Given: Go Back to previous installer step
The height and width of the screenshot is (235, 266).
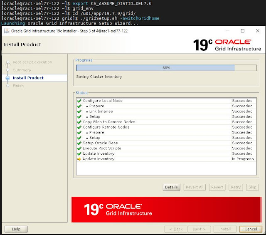Looking at the screenshot, I should [176, 229].
